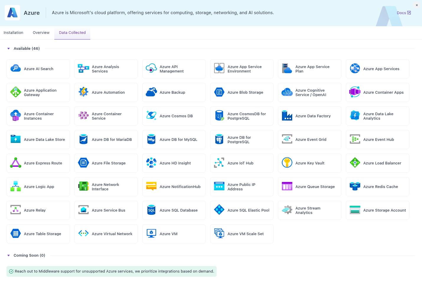
Task: Click the Azure Cosmos DB icon
Action: (151, 116)
